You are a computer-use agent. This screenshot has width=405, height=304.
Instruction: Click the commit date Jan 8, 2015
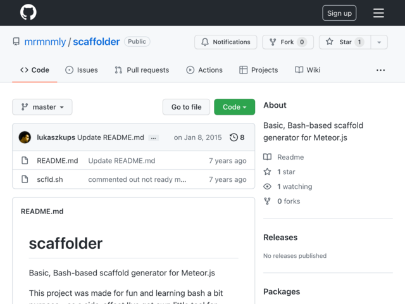(197, 137)
